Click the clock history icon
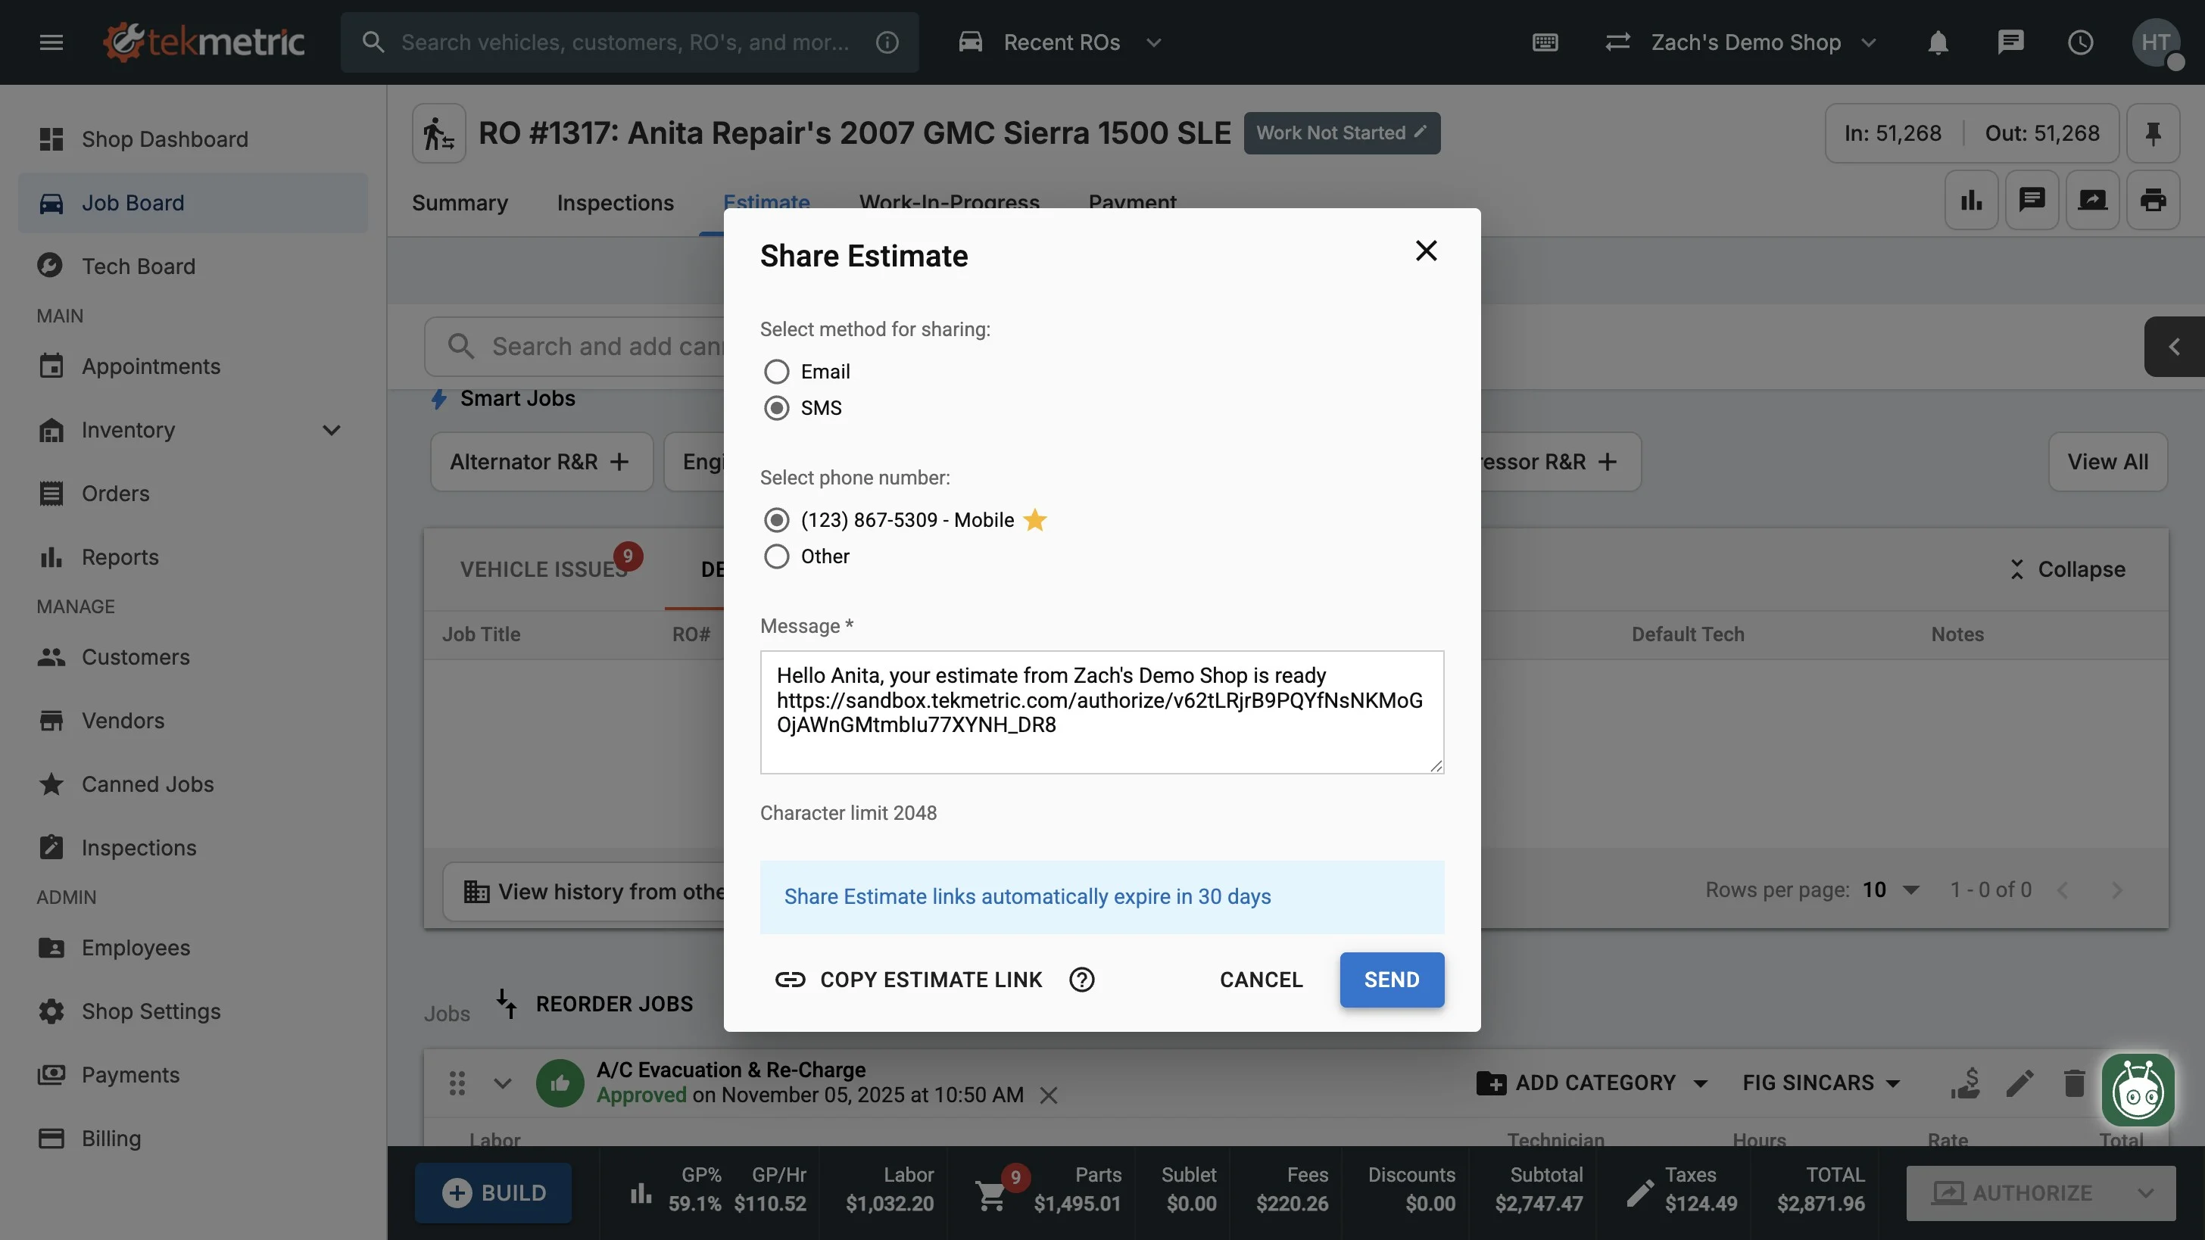The width and height of the screenshot is (2205, 1240). pos(2080,43)
